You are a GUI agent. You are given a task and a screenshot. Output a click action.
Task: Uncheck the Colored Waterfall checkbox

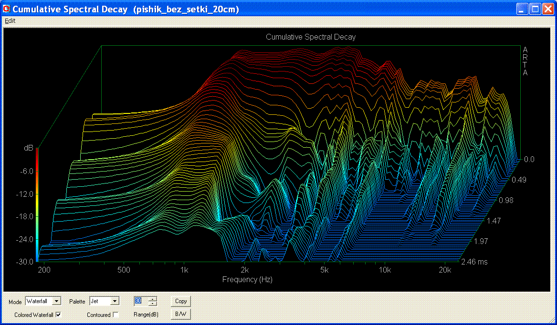tap(59, 315)
